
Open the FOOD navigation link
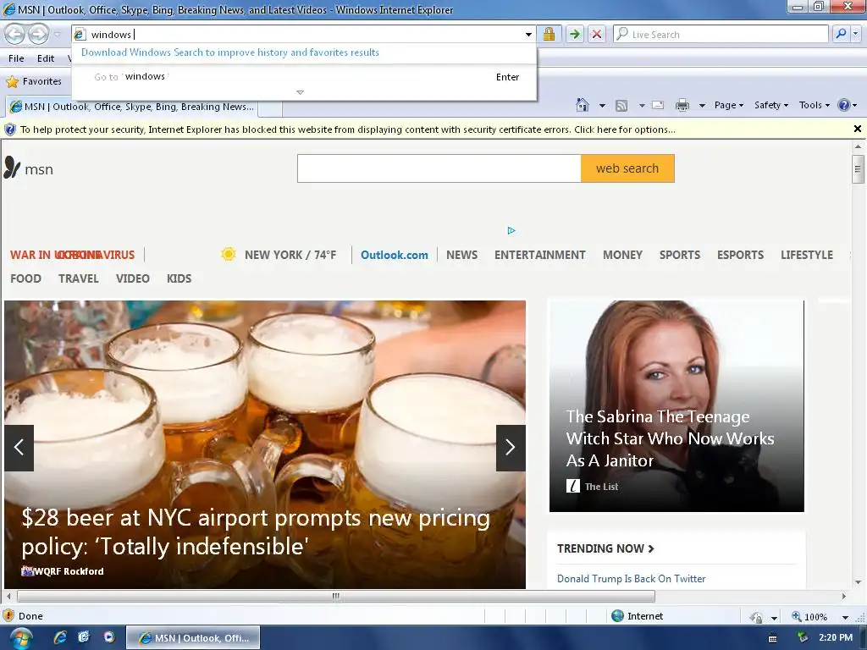pos(26,278)
